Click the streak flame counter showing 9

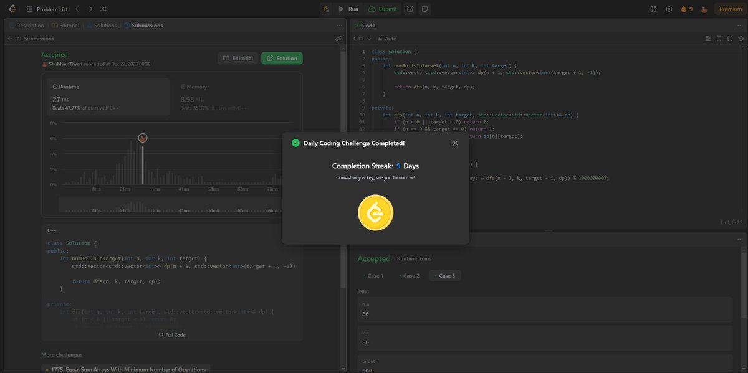pos(686,9)
